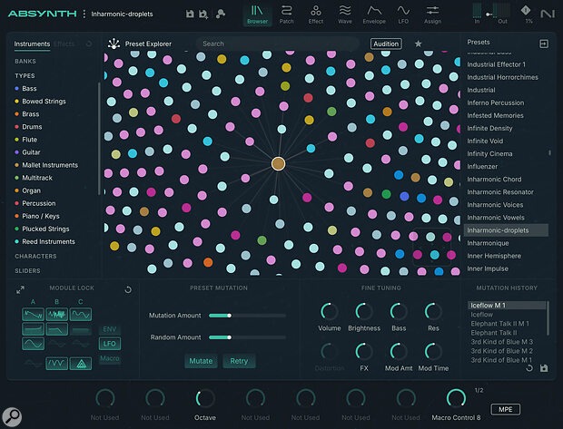Reset browser filters with refresh icon
The width and height of the screenshot is (563, 429).
89,44
